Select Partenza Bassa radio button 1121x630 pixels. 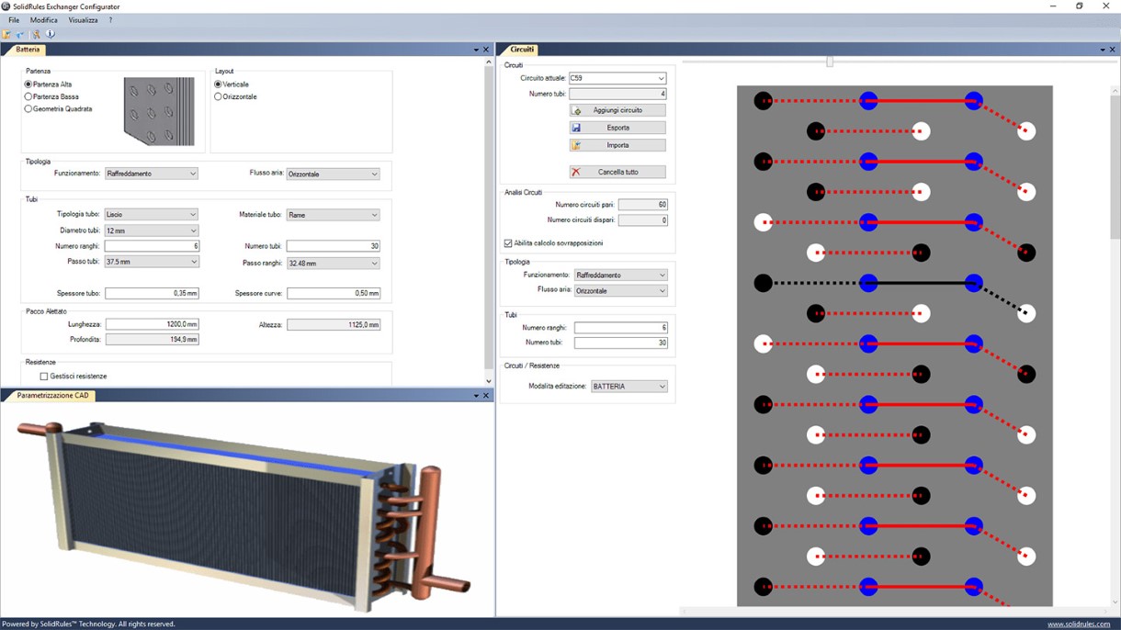(28, 96)
